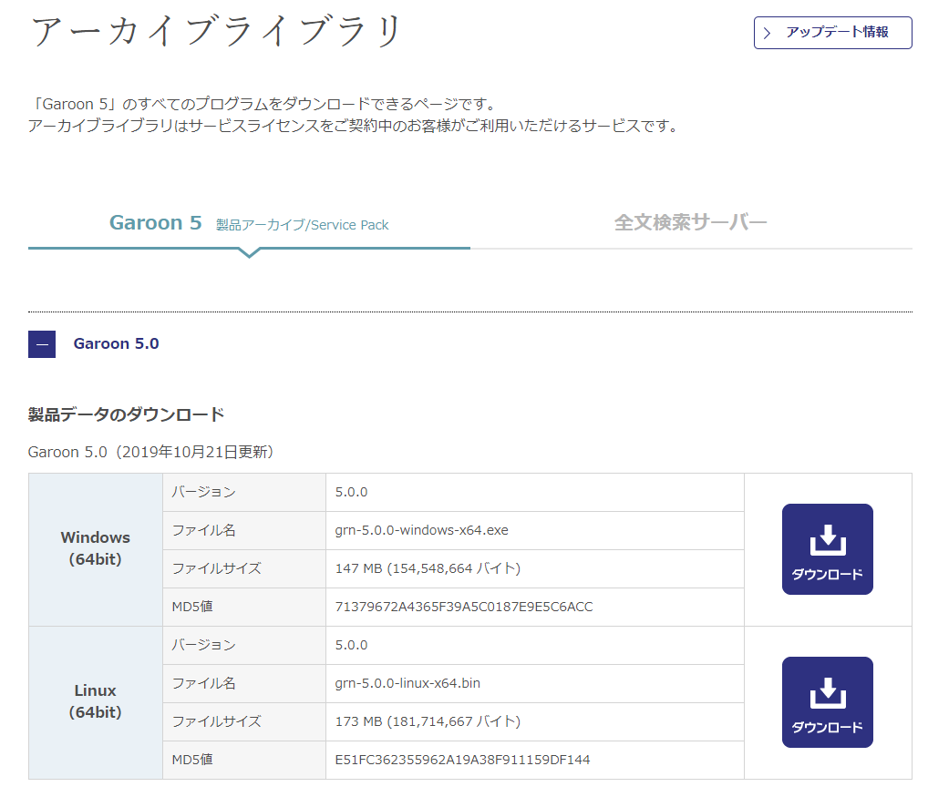Click MD5 value E51FC362355962A19A38F911159DF144
Image resolution: width=928 pixels, height=797 pixels.
point(462,760)
